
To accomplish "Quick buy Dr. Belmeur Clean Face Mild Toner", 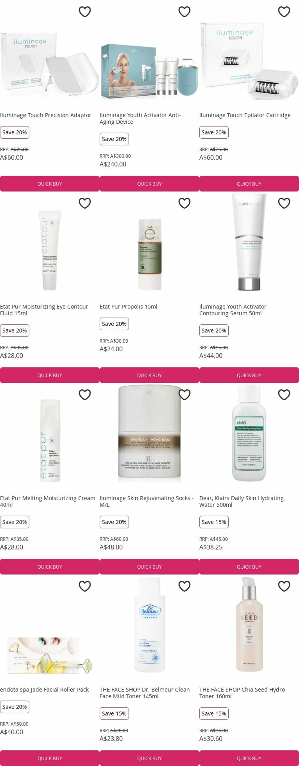I will (x=149, y=758).
